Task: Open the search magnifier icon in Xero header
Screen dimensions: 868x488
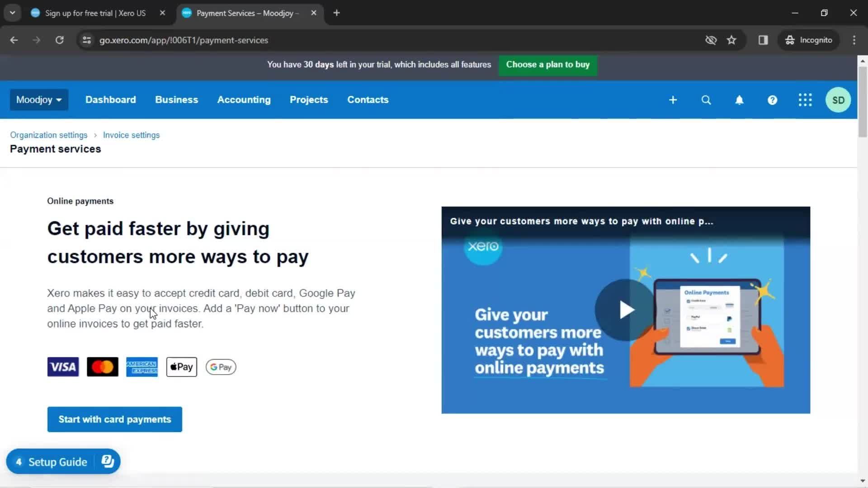Action: coord(706,100)
